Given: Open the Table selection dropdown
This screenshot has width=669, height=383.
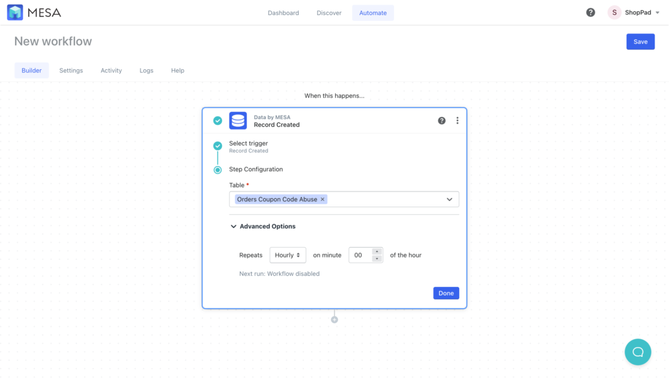Looking at the screenshot, I should (x=449, y=199).
